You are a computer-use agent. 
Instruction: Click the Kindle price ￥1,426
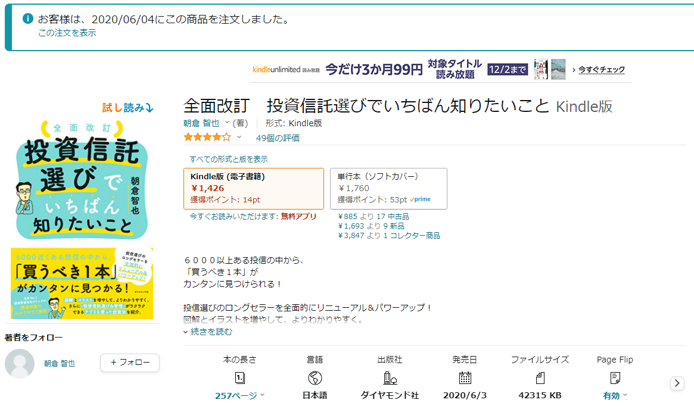tap(207, 188)
